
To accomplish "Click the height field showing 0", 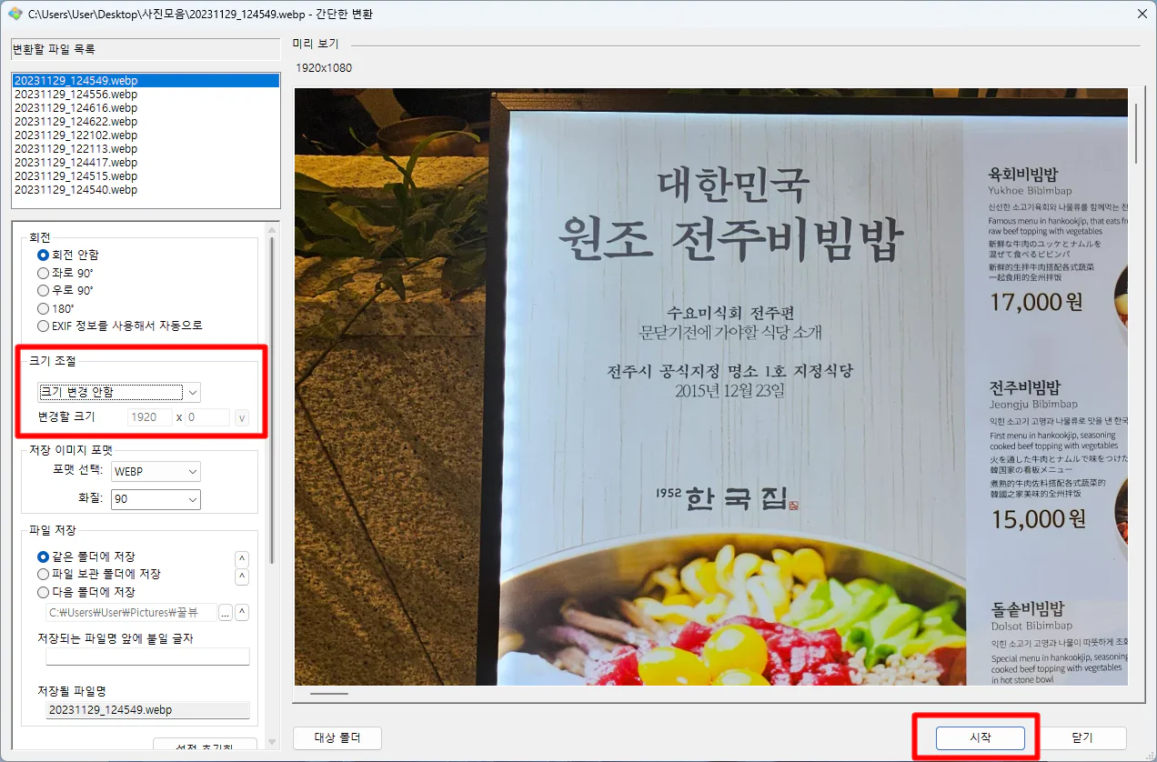I will click(207, 417).
